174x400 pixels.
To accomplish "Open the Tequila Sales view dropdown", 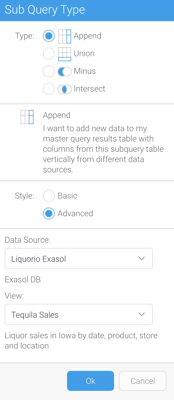I will pyautogui.click(x=79, y=314).
